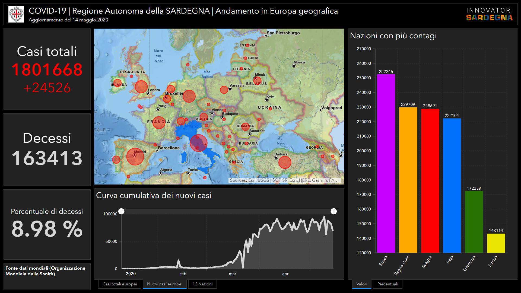Select the Nuovi casi europei tab
The height and width of the screenshot is (293, 521).
tap(164, 284)
